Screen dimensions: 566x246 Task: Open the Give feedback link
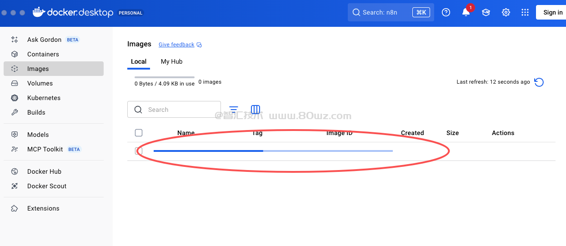(176, 45)
